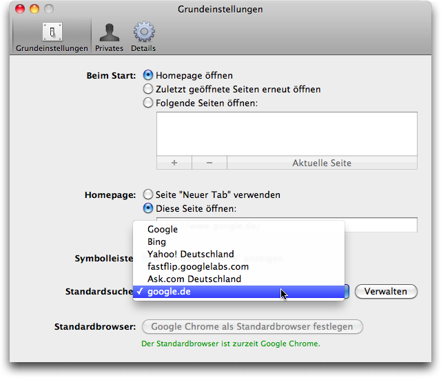Open the Grundeinstellungen switch icon tab
441x378 pixels.
click(52, 37)
